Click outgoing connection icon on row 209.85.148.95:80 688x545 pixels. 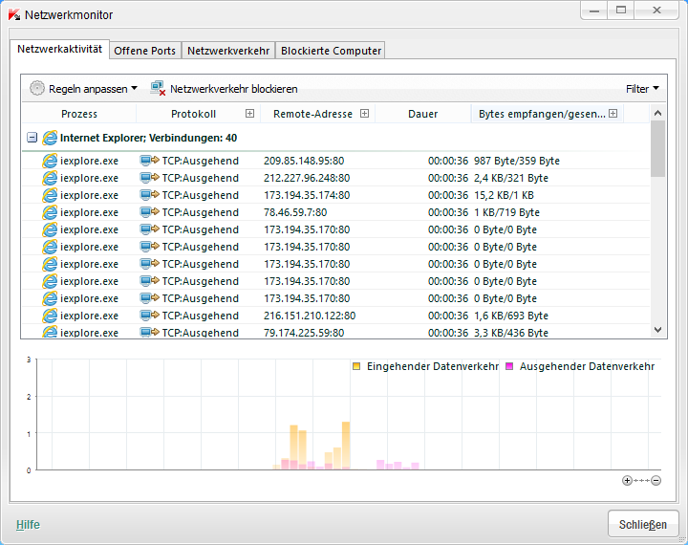click(150, 161)
